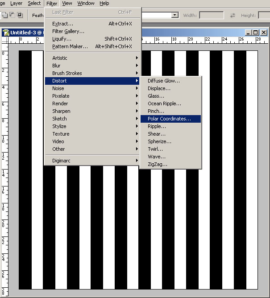Open Filter Gallery...
The height and width of the screenshot is (298, 270).
click(92, 31)
